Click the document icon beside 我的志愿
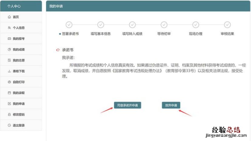The height and width of the screenshot is (141, 251). [9, 60]
